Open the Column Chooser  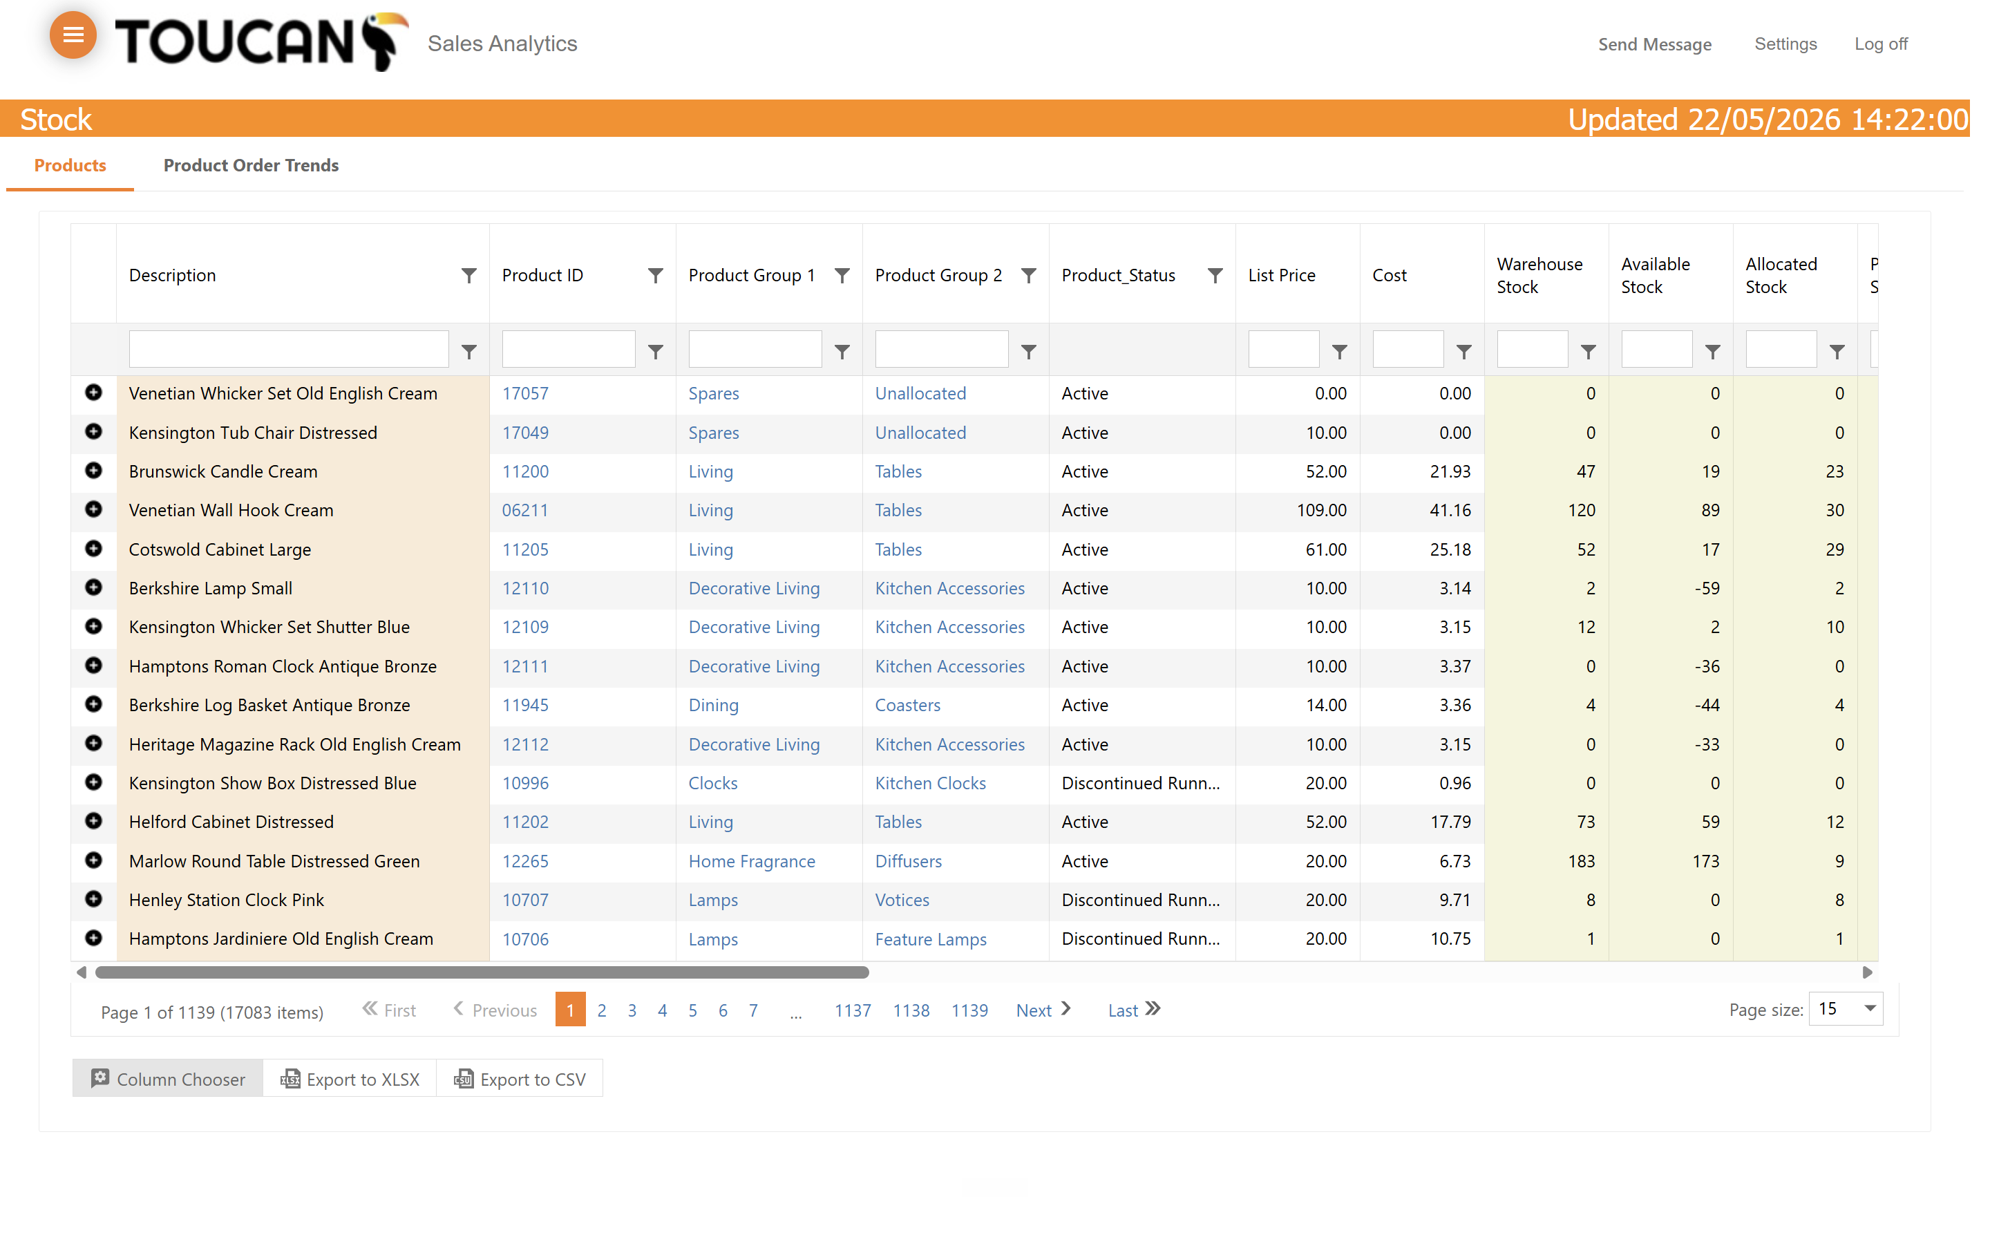coord(168,1080)
